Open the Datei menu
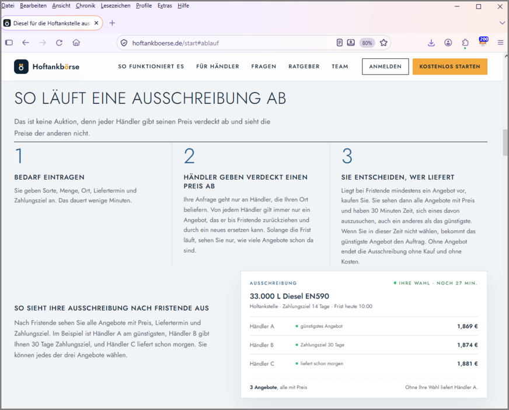509x410 pixels. click(8, 5)
